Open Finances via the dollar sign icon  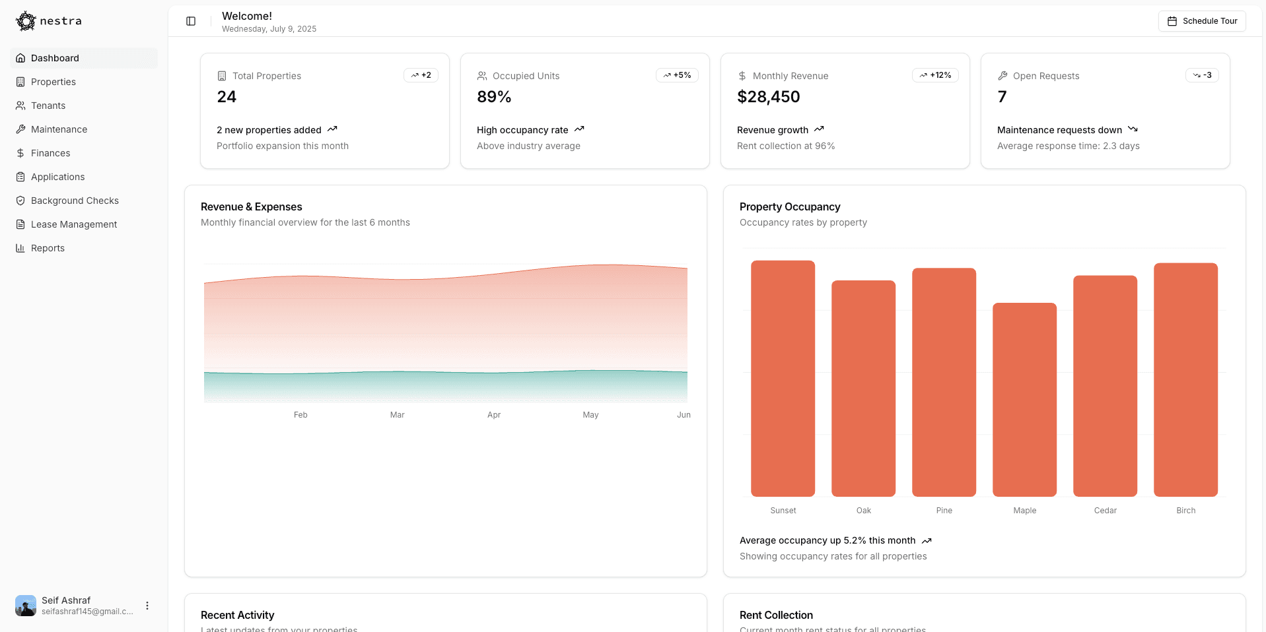click(x=20, y=153)
